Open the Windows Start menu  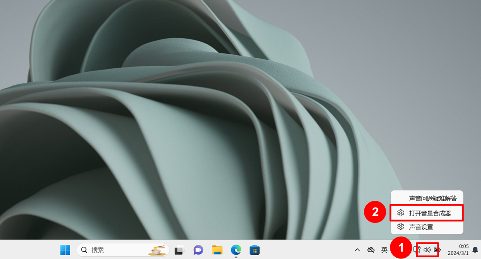point(65,250)
